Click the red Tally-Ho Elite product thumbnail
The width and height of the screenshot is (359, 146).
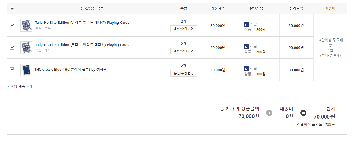26,48
